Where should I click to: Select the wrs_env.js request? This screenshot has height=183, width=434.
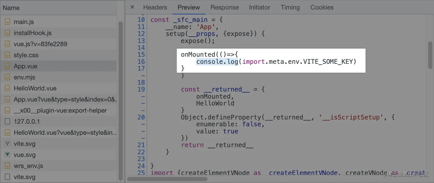click(59, 166)
